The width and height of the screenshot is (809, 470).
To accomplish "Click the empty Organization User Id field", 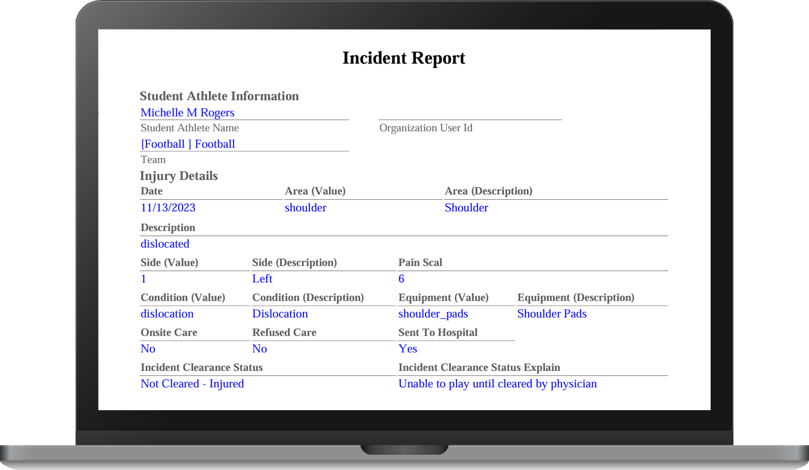I will [470, 113].
